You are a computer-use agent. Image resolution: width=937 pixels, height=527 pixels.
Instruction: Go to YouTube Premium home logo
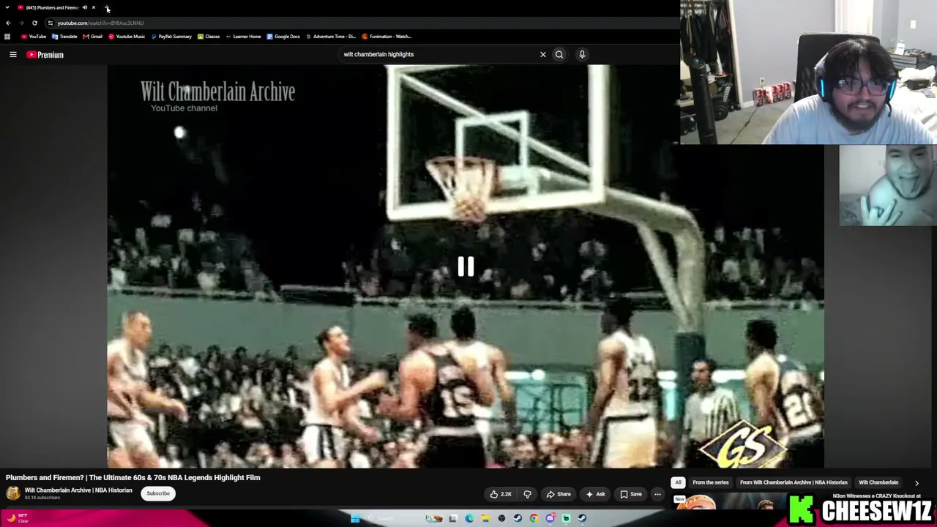(45, 55)
